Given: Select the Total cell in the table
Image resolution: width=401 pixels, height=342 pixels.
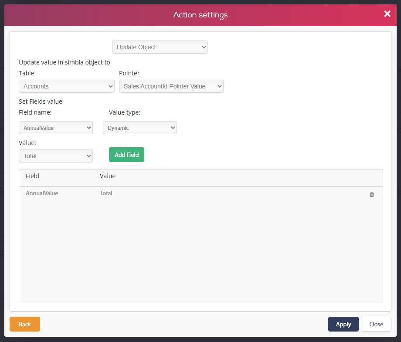Looking at the screenshot, I should (106, 193).
